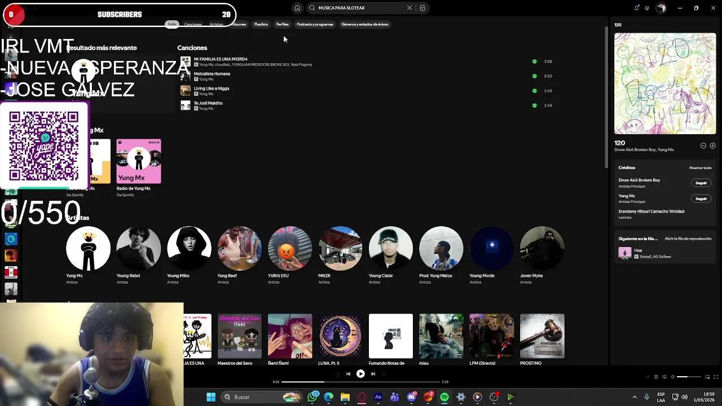Clear the search text with the X icon

[x=410, y=8]
